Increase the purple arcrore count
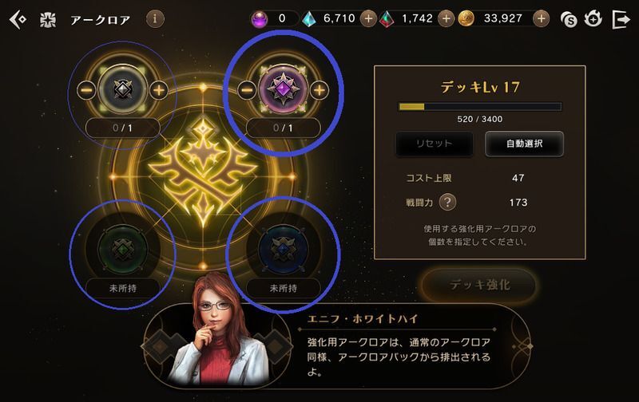 pos(319,90)
